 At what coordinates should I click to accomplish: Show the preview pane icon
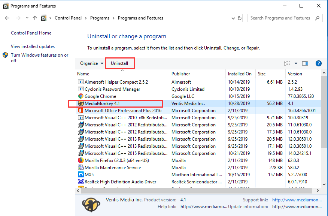(305, 63)
